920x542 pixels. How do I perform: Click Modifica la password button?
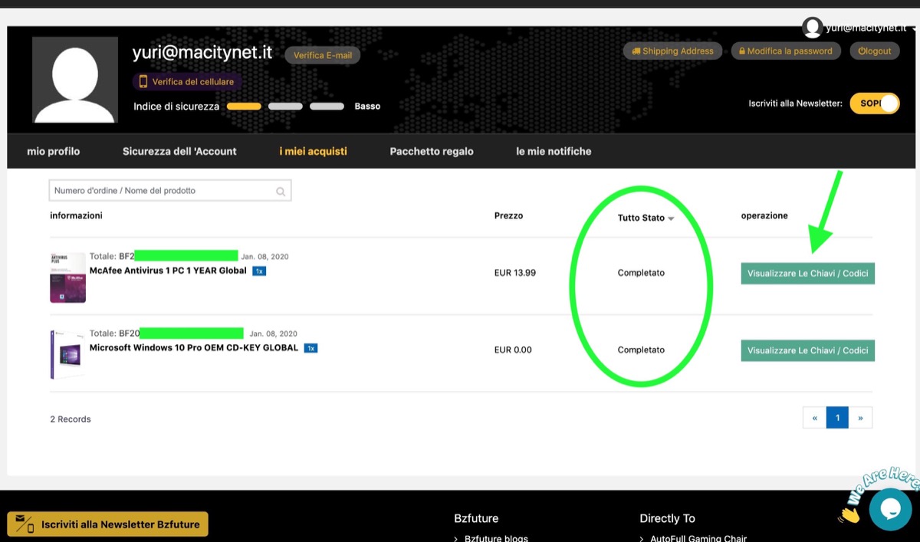click(786, 51)
